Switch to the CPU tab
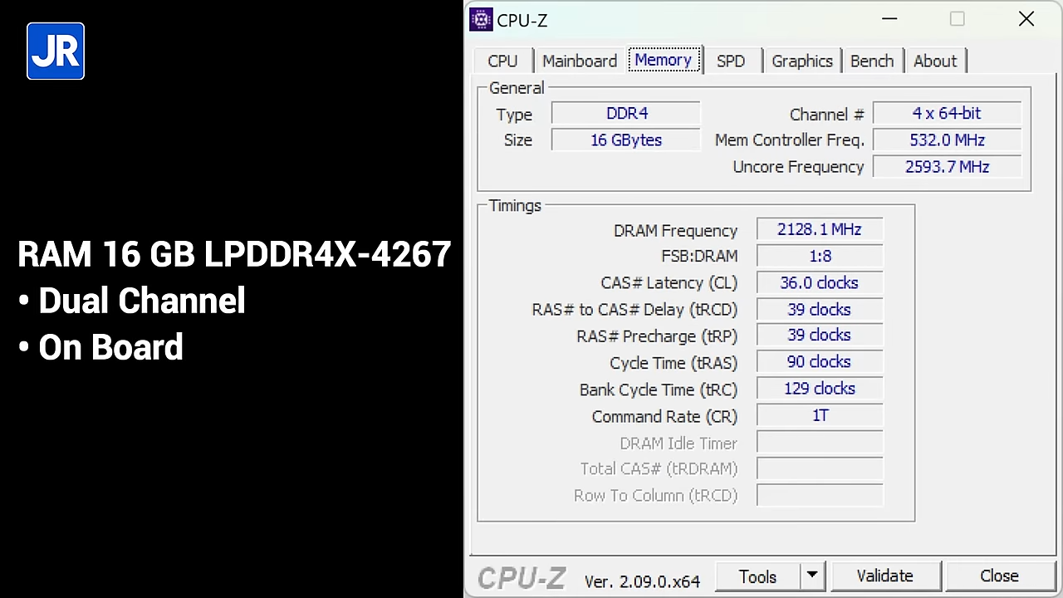This screenshot has height=598, width=1063. tap(502, 61)
